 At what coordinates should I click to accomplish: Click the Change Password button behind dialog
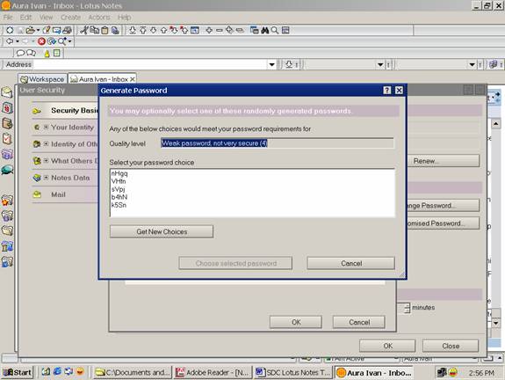click(444, 206)
